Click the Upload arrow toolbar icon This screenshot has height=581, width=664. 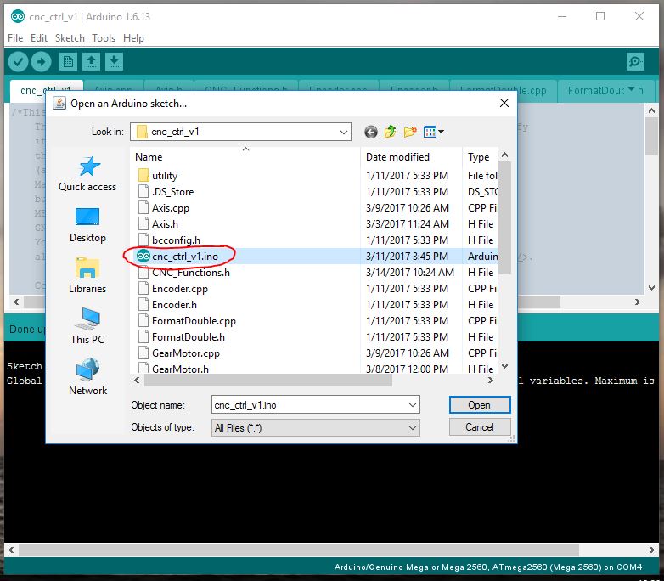pos(41,62)
